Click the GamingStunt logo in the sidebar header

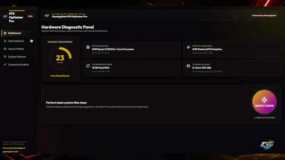5,16
